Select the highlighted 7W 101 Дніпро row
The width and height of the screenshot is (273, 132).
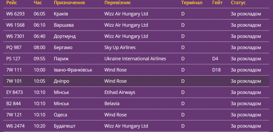136,81
